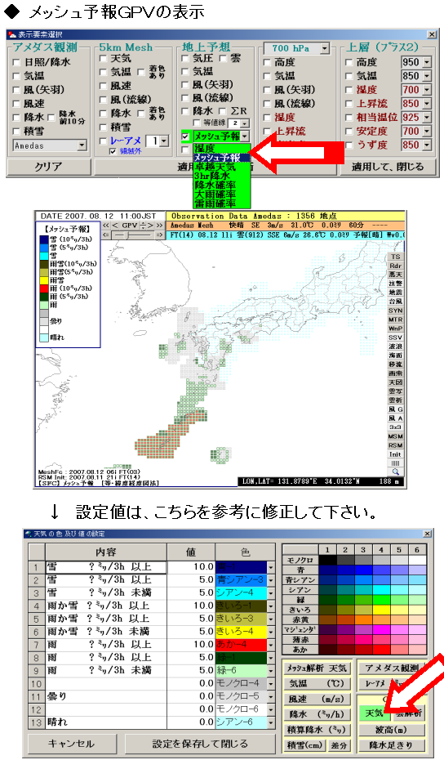The width and height of the screenshot is (444, 760).
Task: Select the MSM model sidebar button
Action: 396,436
